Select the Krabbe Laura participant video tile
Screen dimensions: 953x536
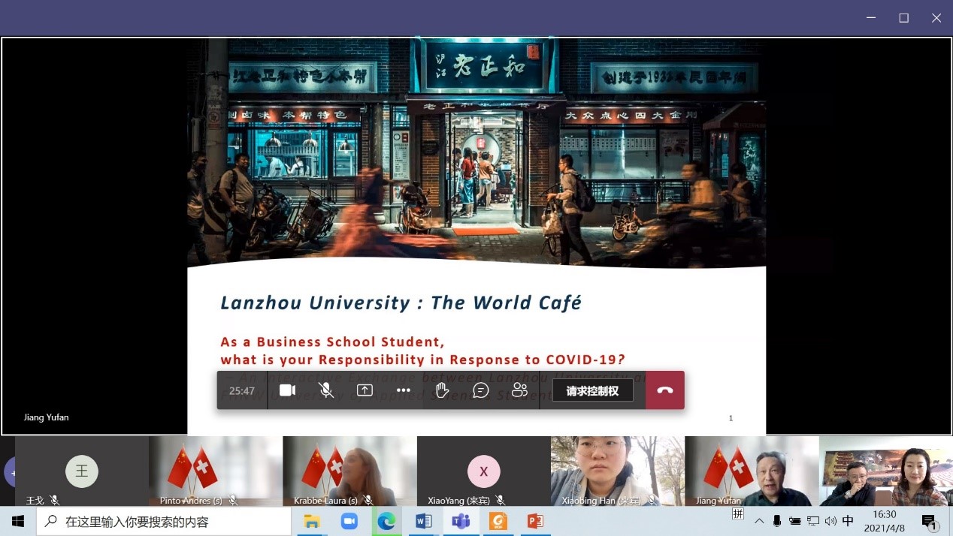(x=349, y=471)
